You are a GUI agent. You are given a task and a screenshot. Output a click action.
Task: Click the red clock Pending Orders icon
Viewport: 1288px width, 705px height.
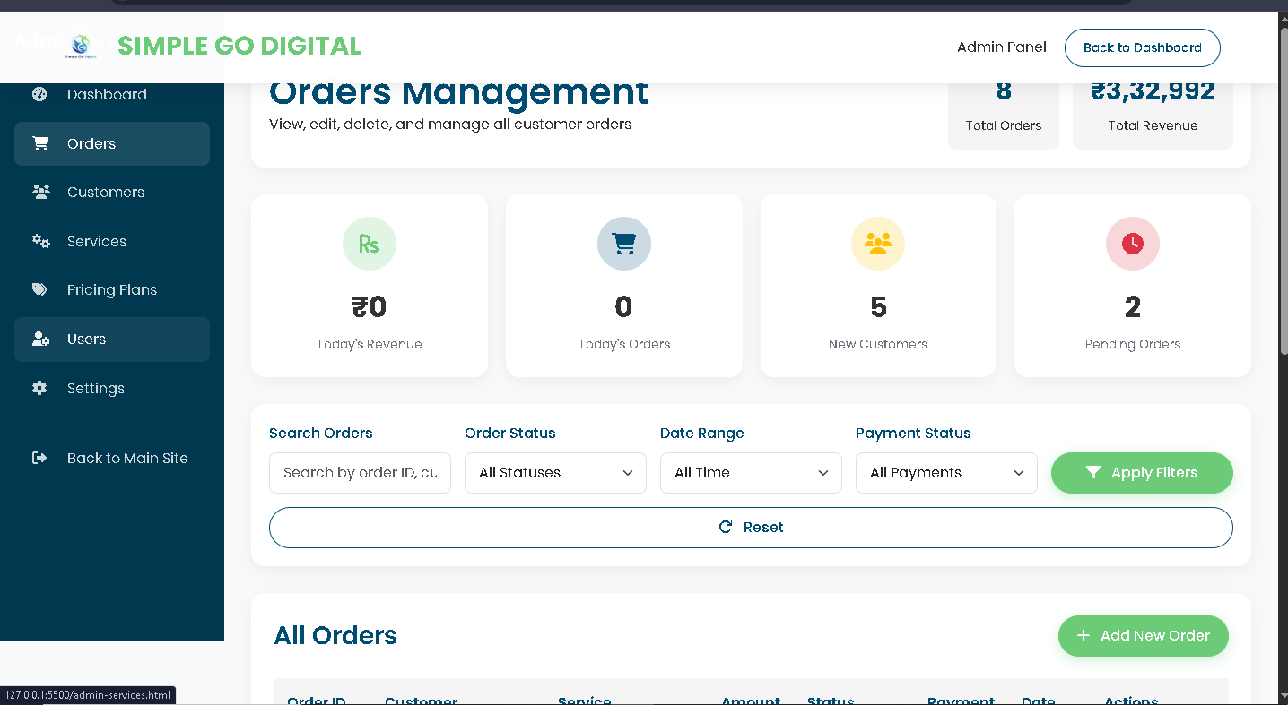1132,244
